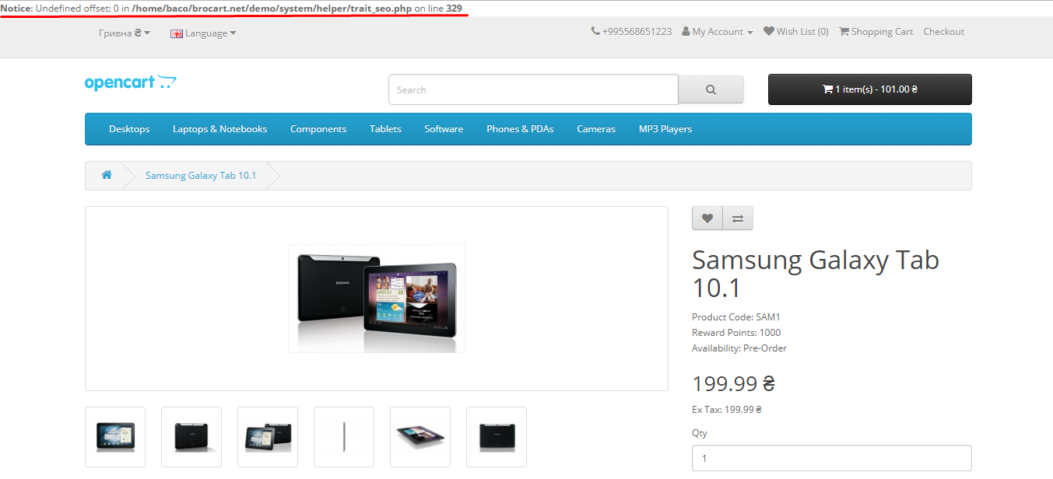
Task: Open the main Samsung Galaxy Tab product image
Action: [377, 299]
